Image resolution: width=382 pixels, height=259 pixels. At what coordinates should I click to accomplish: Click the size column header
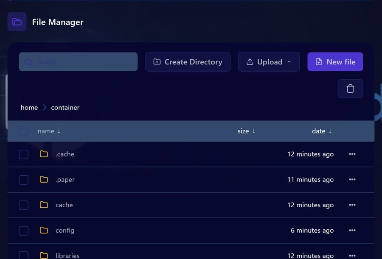coord(243,131)
